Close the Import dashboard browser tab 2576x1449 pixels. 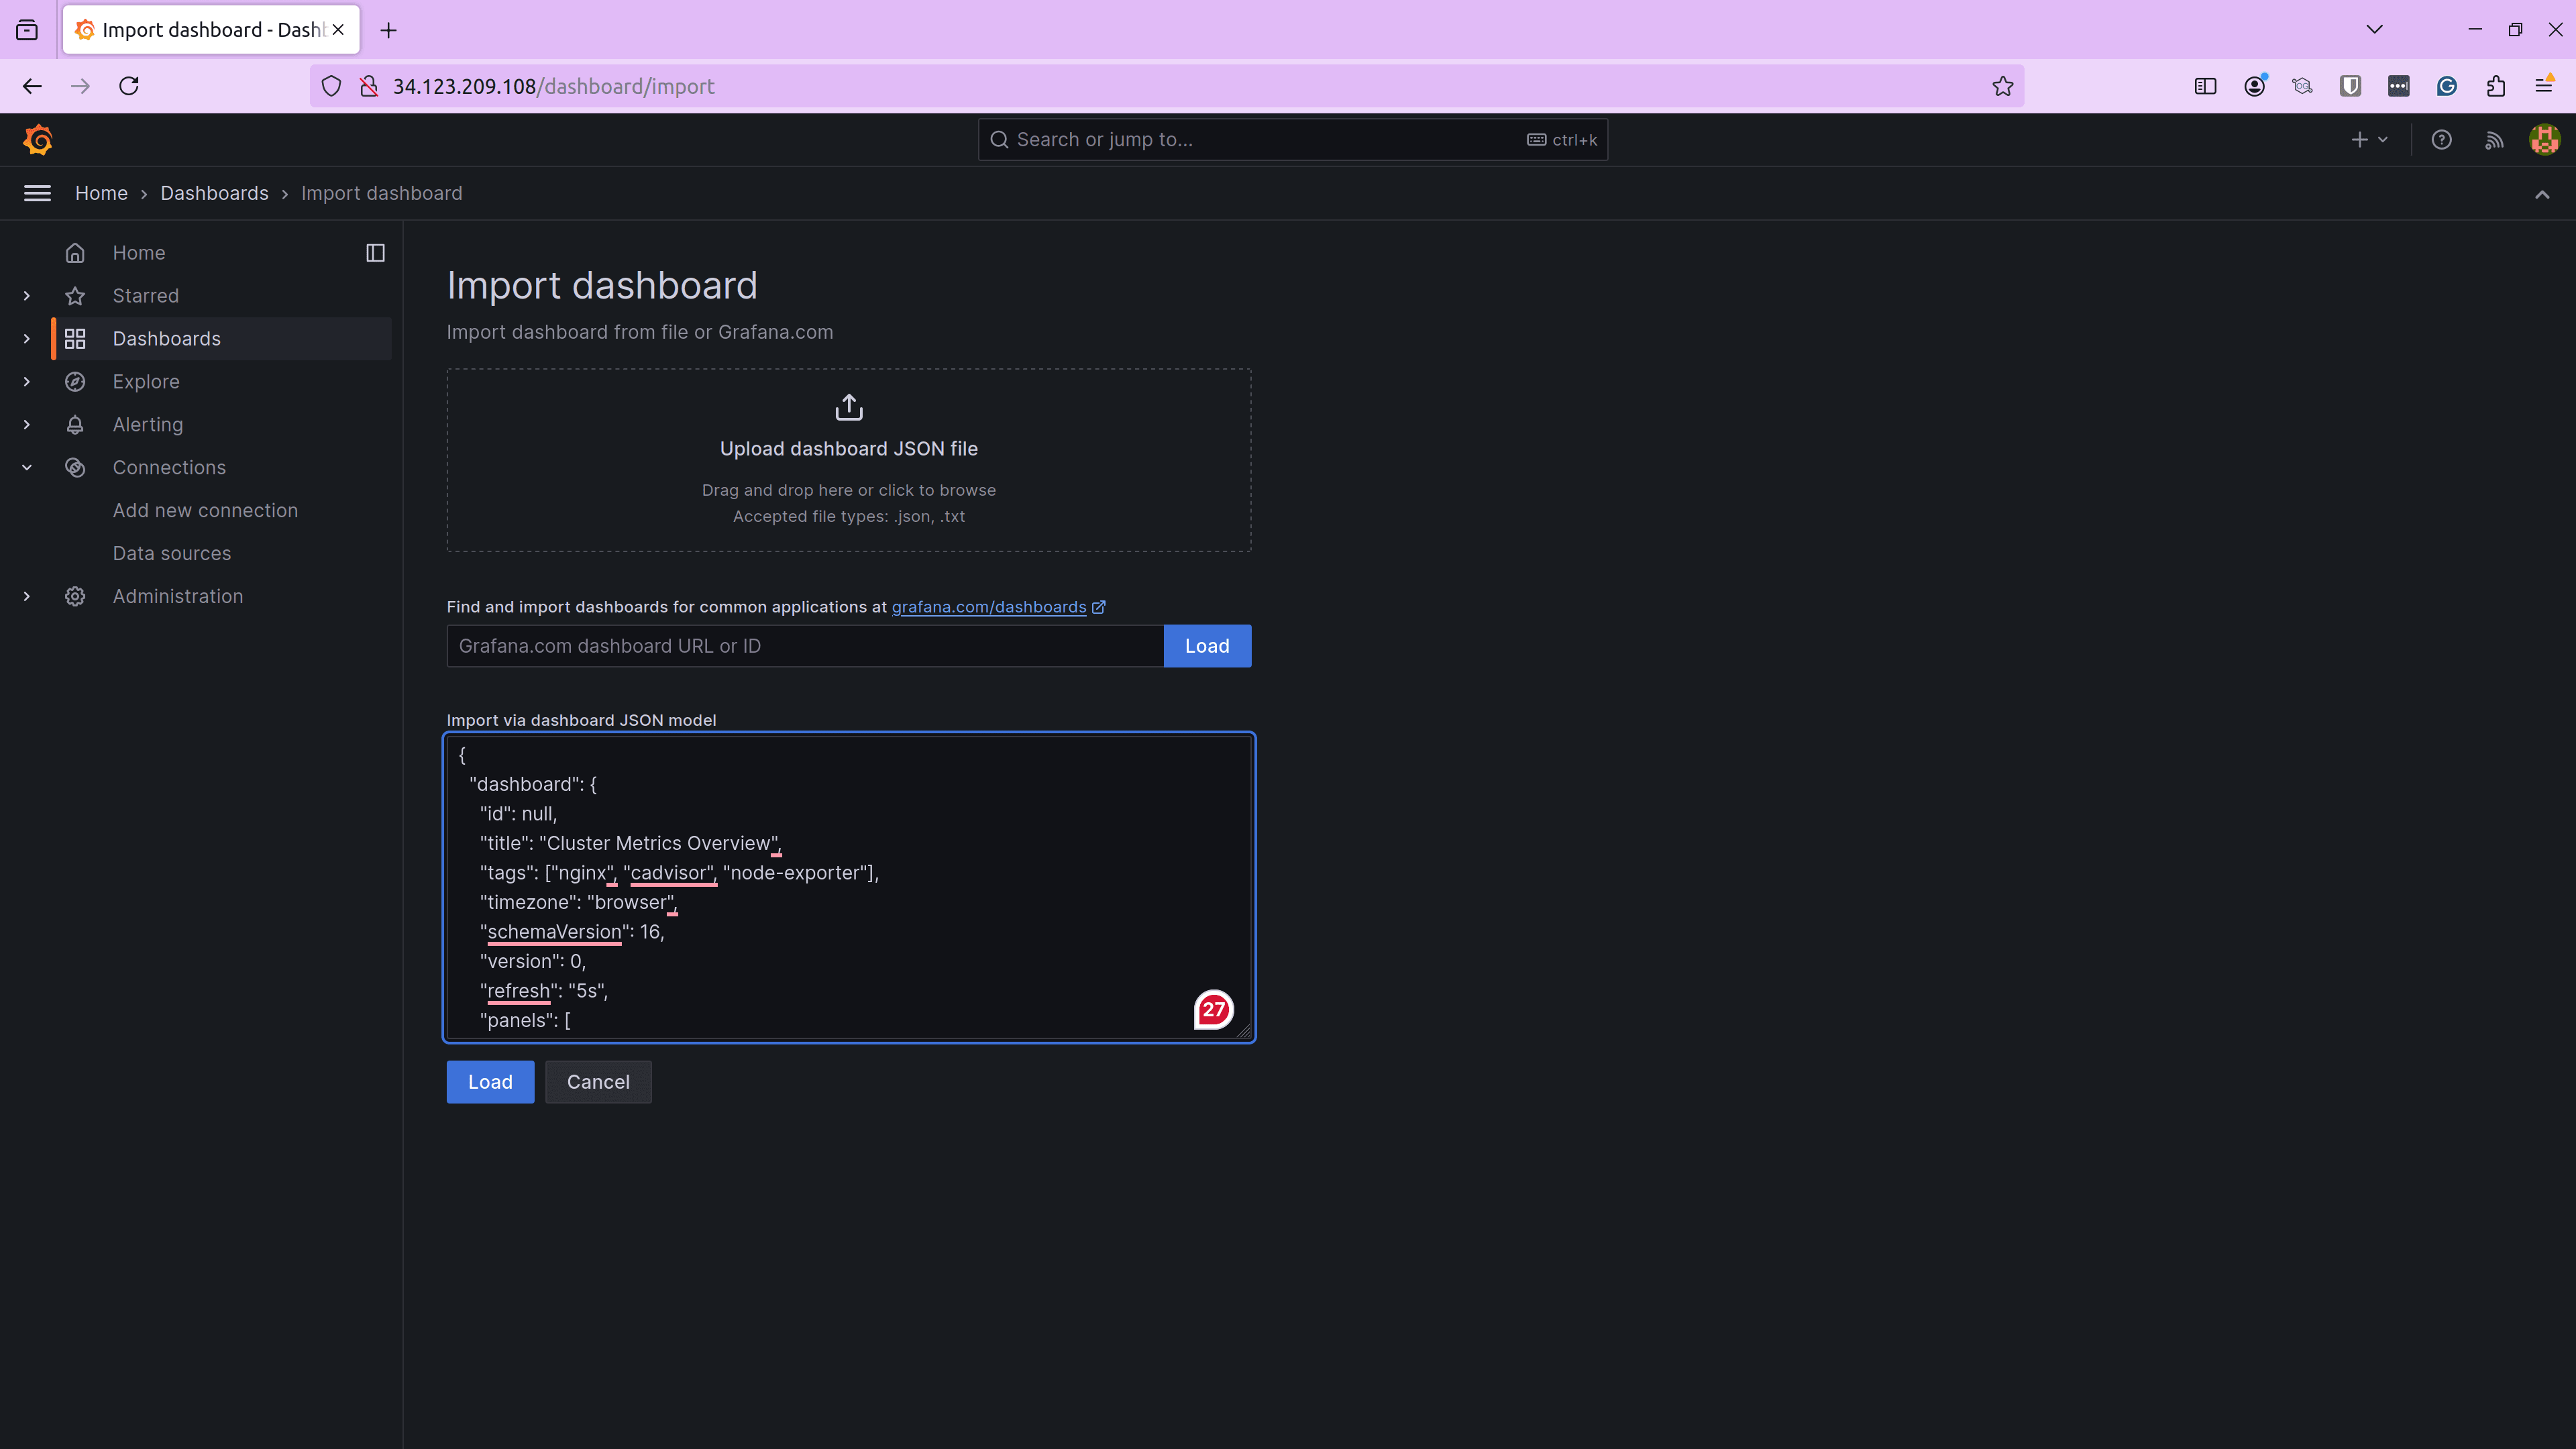tap(338, 30)
